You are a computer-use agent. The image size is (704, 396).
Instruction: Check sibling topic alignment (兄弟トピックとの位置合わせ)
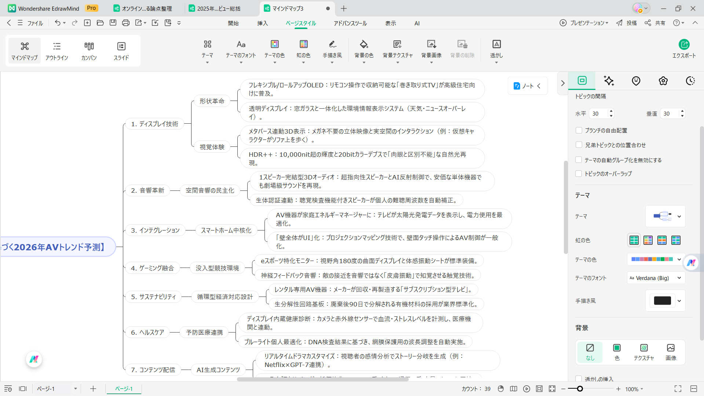[x=579, y=145]
